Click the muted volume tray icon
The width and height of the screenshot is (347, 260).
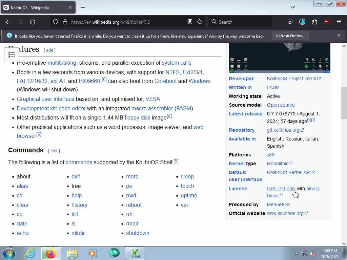[x=313, y=254]
